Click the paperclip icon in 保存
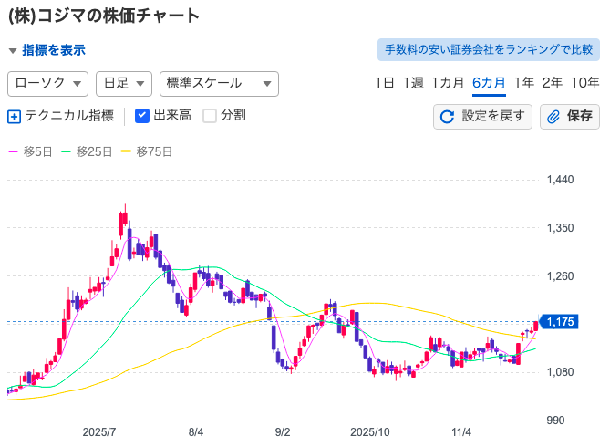 (x=553, y=117)
